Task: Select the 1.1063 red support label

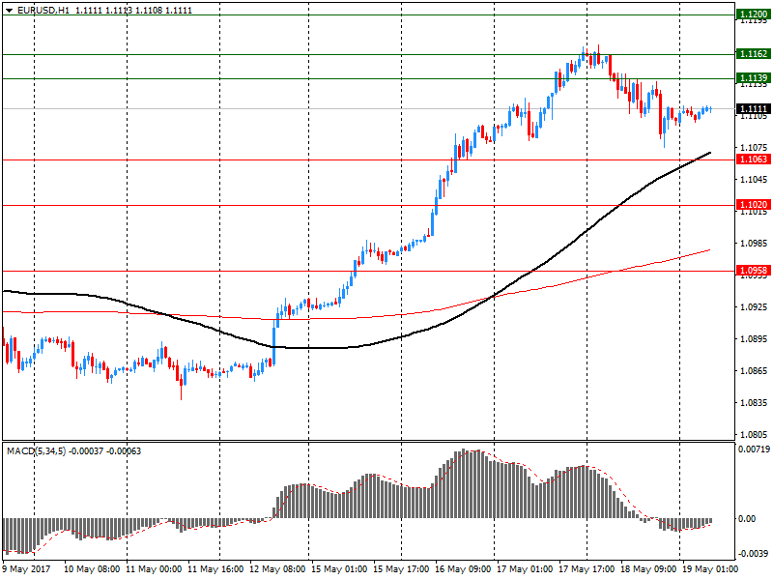Action: point(754,159)
